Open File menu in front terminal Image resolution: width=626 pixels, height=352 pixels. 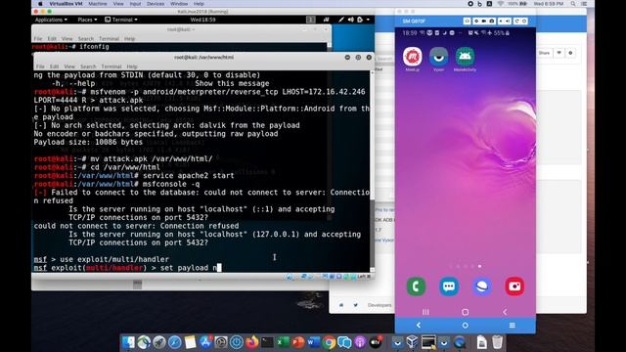(40, 66)
